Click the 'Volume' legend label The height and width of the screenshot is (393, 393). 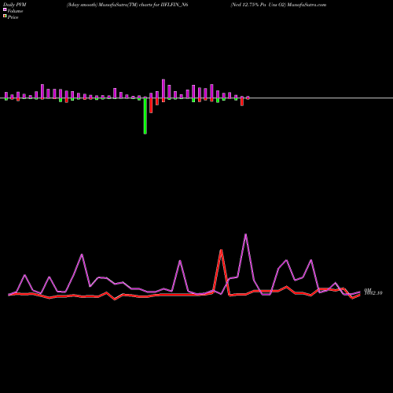[15, 11]
